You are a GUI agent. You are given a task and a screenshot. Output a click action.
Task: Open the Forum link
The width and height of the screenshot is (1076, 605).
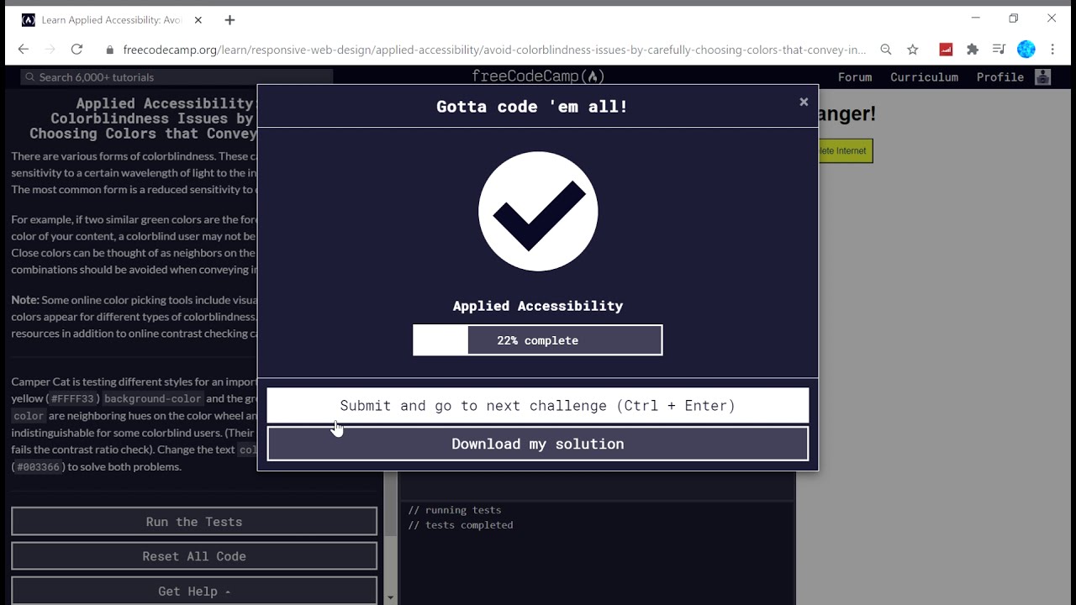[x=855, y=76]
